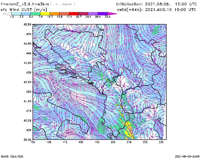Click the longitude label '16E'
This screenshot has height=158, width=205.
49,142
